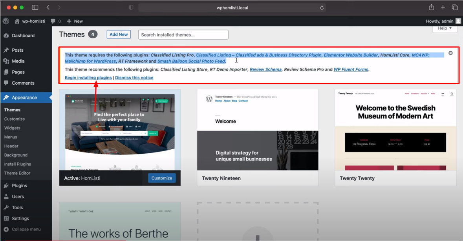Viewport: 463px width, 241px height.
Task: Dismiss the plugin notice with X icon
Action: pos(450,53)
